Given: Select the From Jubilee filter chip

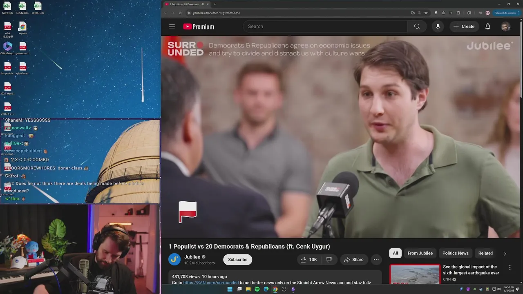Looking at the screenshot, I should click(x=420, y=253).
